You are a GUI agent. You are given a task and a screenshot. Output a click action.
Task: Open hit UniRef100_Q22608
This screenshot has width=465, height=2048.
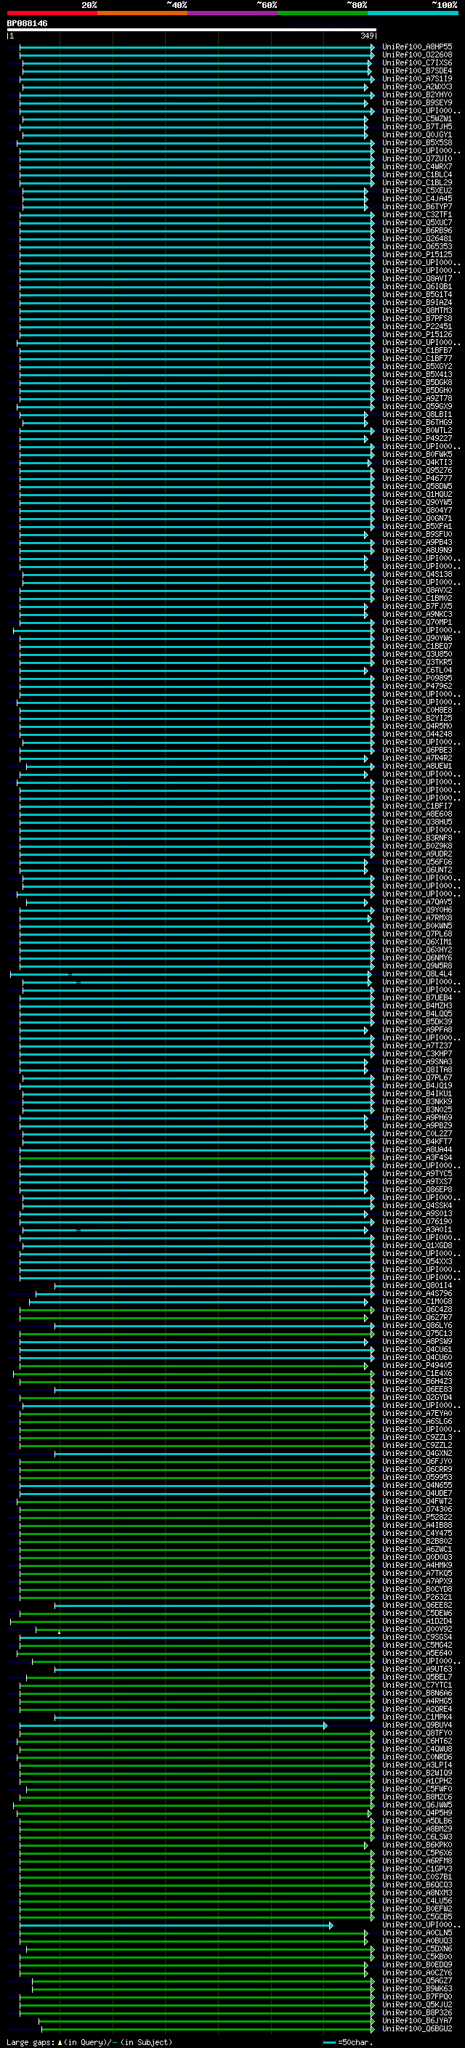417,55
